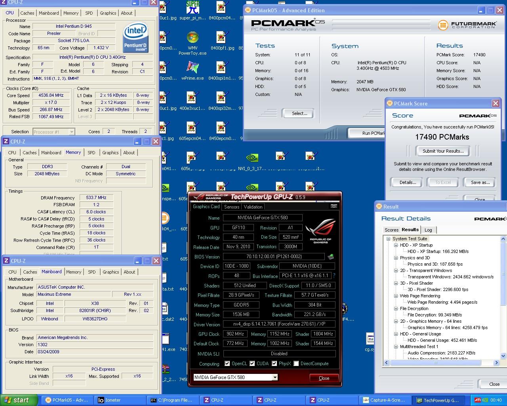
Task: Click the Details... button in PCMark Score
Action: [408, 182]
